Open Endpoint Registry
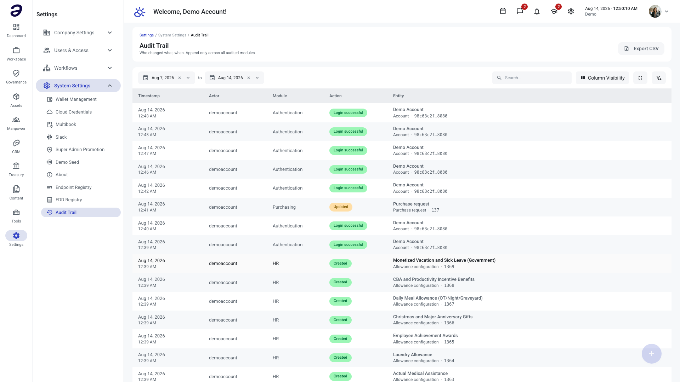The image size is (680, 382). (81, 187)
